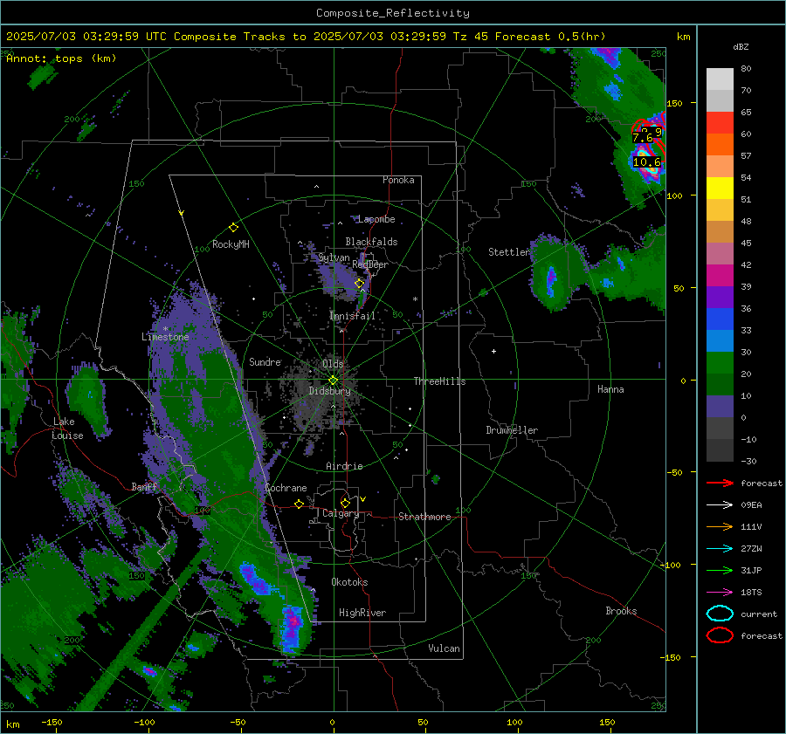This screenshot has height=734, width=786.
Task: Click the Banff label
Action: coord(144,487)
